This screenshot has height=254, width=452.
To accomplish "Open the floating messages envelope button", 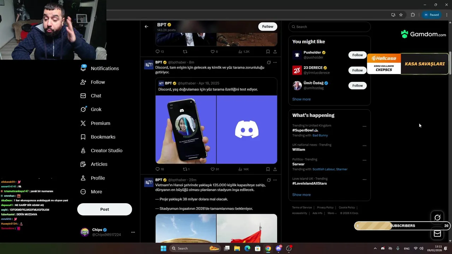I will (437, 234).
